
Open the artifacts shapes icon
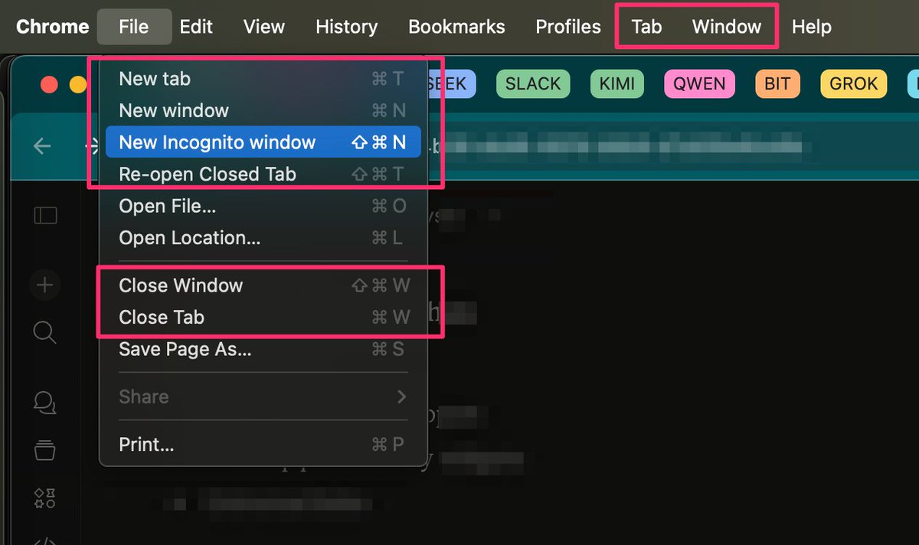pos(44,498)
